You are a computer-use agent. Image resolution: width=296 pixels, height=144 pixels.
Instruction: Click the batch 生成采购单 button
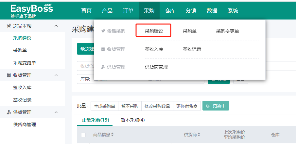click(104, 106)
